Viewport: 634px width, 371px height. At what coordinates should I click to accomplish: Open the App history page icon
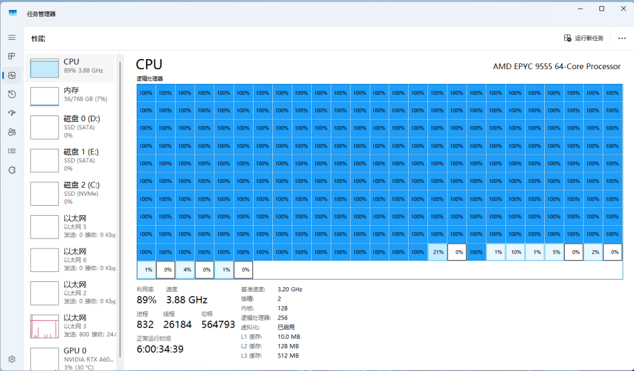[x=12, y=94]
